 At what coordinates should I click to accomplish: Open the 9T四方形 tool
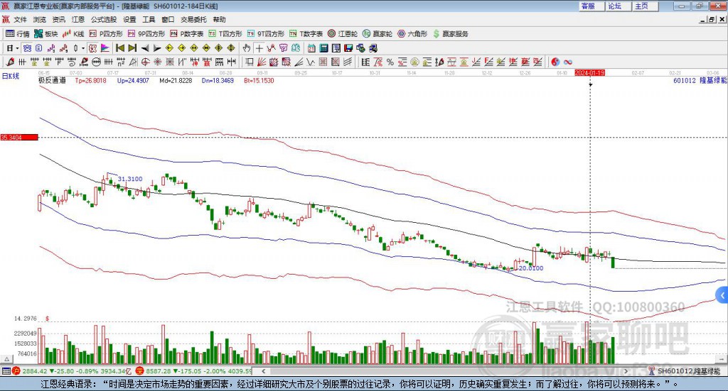coord(266,34)
